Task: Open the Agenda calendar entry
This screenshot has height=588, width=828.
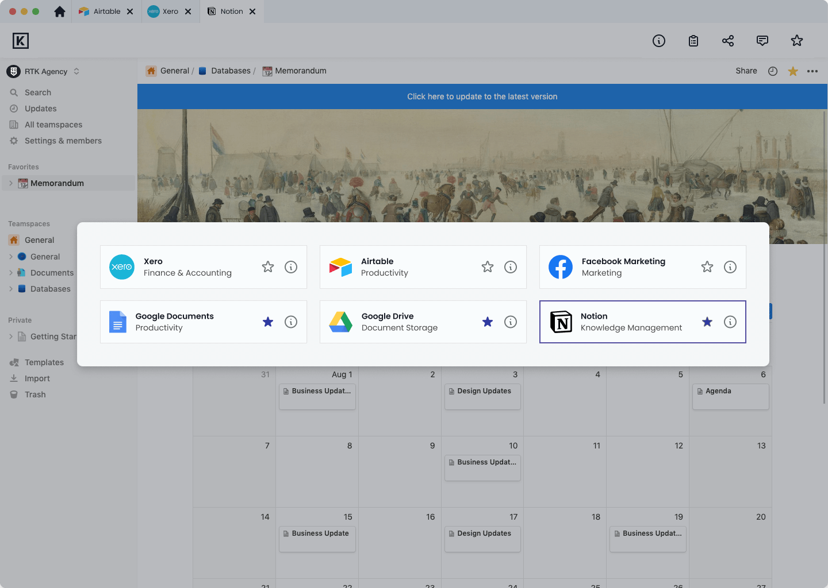Action: pyautogui.click(x=731, y=397)
